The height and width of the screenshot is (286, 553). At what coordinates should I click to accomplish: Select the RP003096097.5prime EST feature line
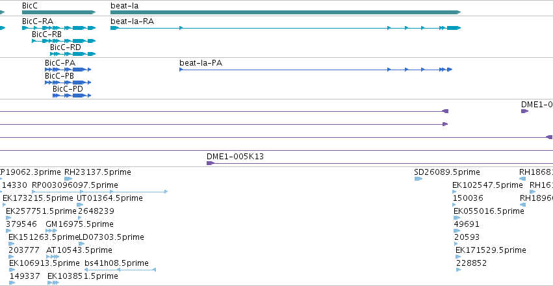99,192
